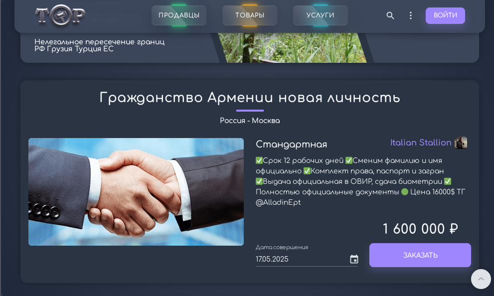Open the calendar picker icon

tap(354, 259)
